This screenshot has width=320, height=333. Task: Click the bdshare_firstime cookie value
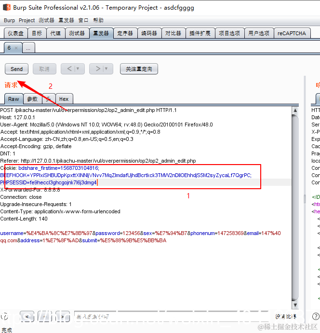(59, 168)
